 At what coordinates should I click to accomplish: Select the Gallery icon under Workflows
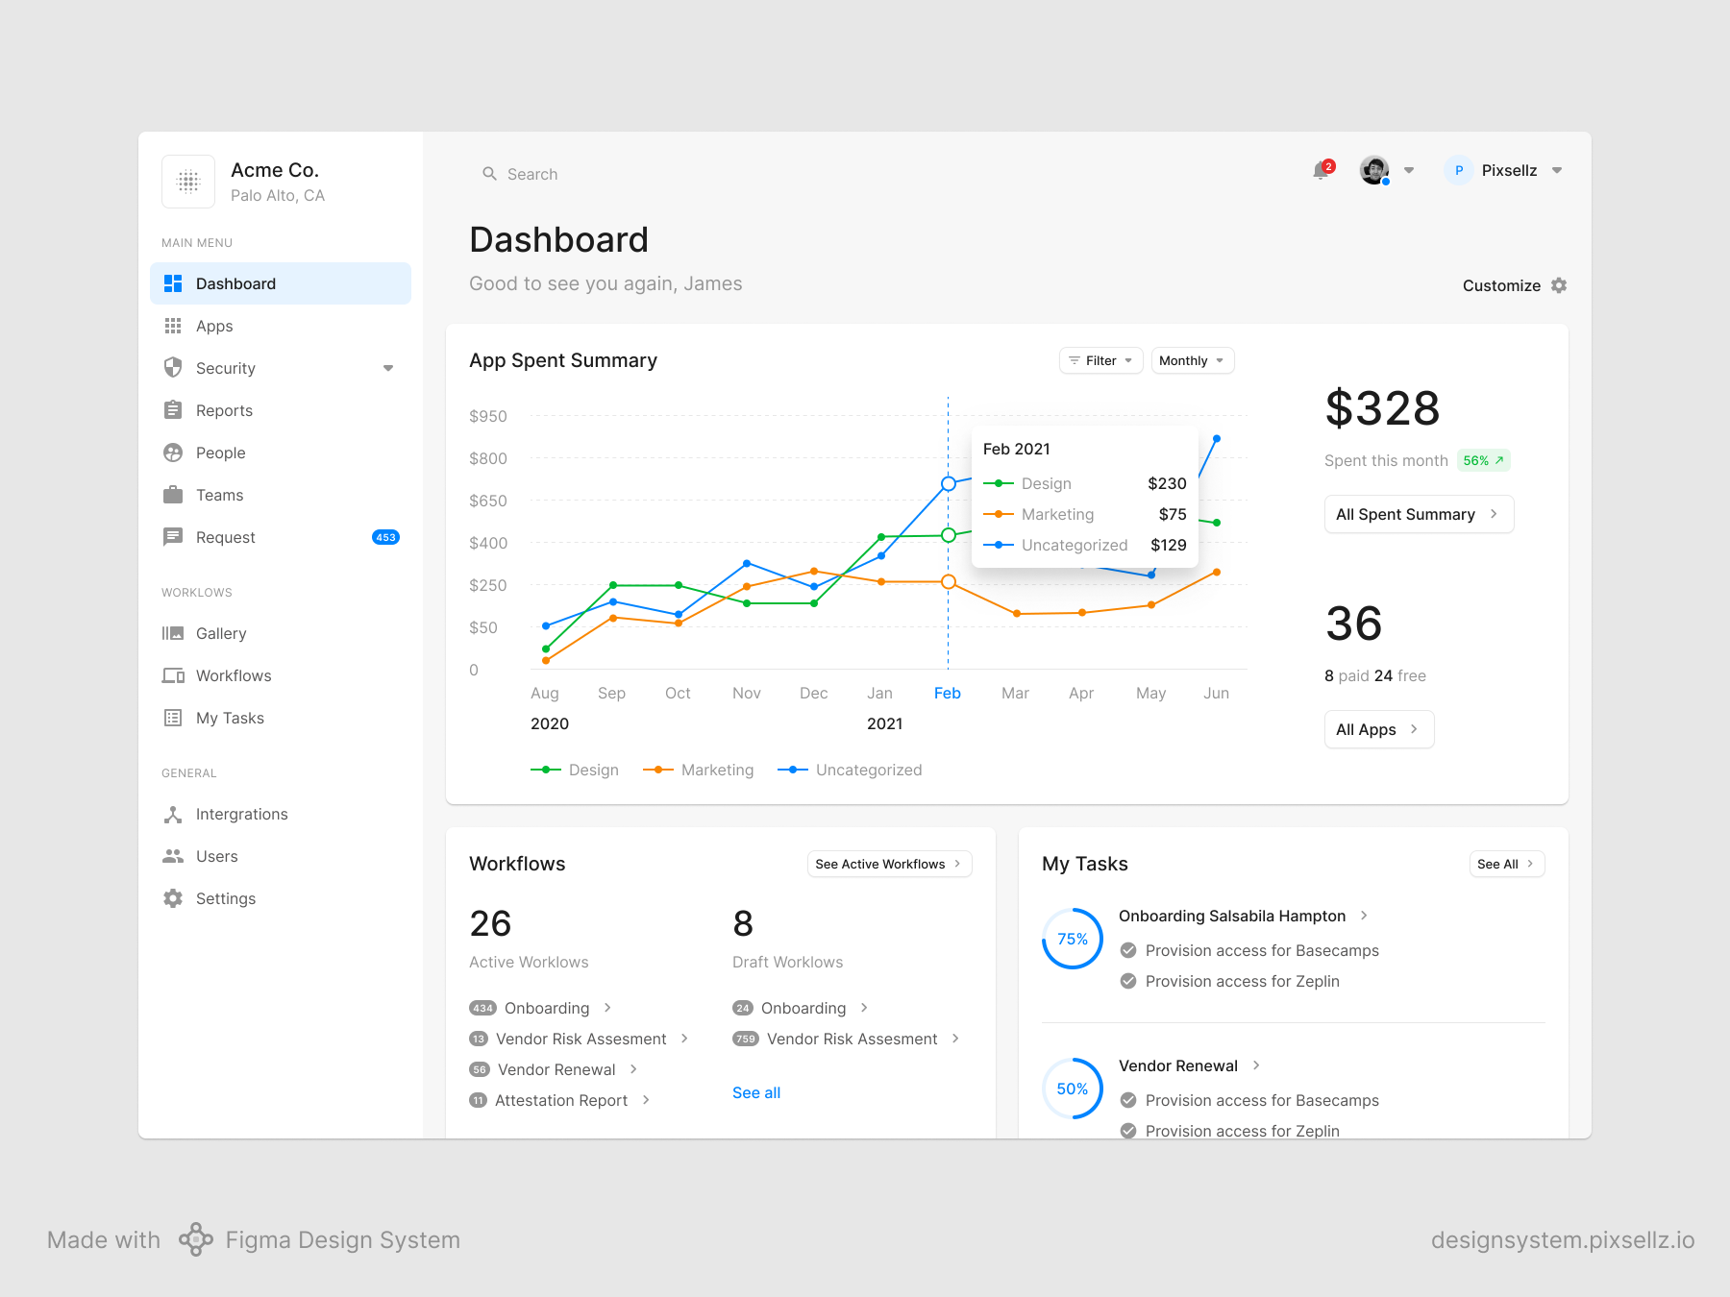pyautogui.click(x=173, y=633)
